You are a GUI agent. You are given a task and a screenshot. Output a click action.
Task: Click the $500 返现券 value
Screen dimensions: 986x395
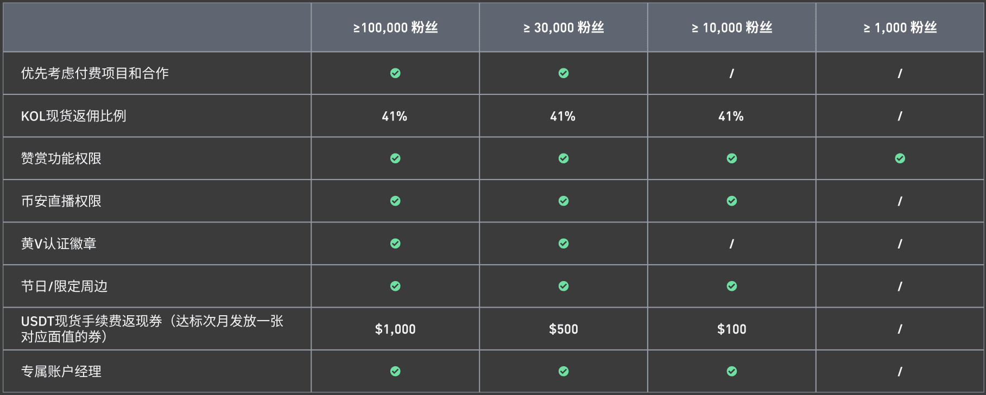pyautogui.click(x=564, y=329)
